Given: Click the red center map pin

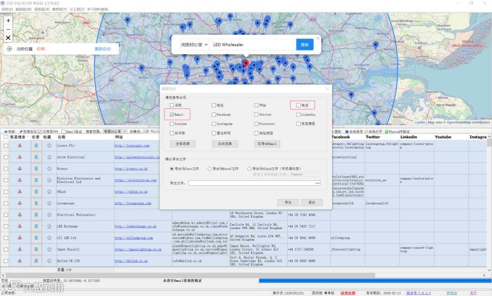Looking at the screenshot, I should [246, 64].
